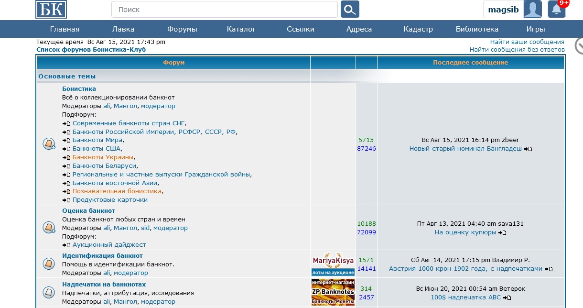This screenshot has height=308, width=583.
Task: Go to latest post icon for Новый старый номинал Бангладеш
Action: [x=528, y=149]
